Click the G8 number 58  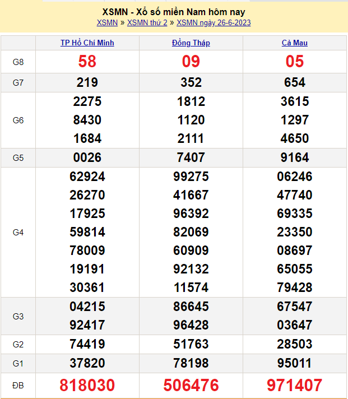pyautogui.click(x=87, y=62)
